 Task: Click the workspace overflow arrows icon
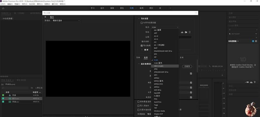pos(170,8)
